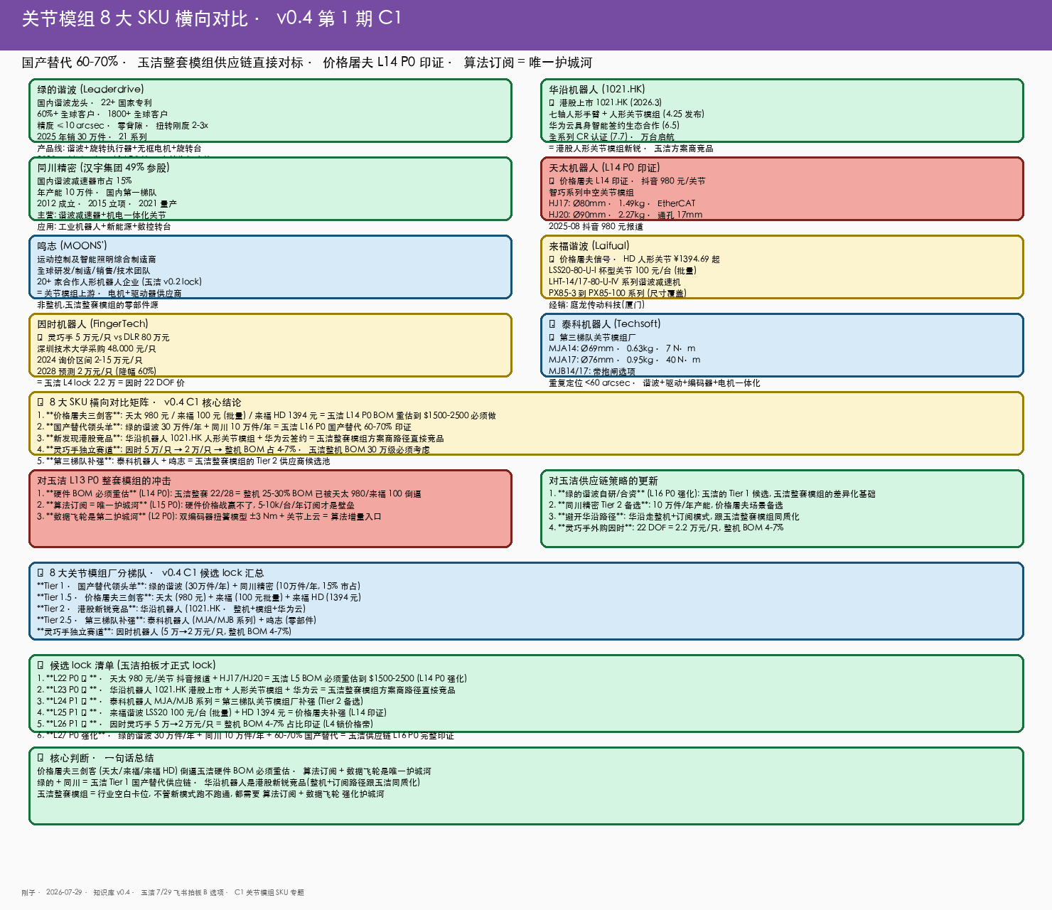The image size is (1052, 910).
Task: Click the line "第三梯队关节模组厂"
Action: 597,338
